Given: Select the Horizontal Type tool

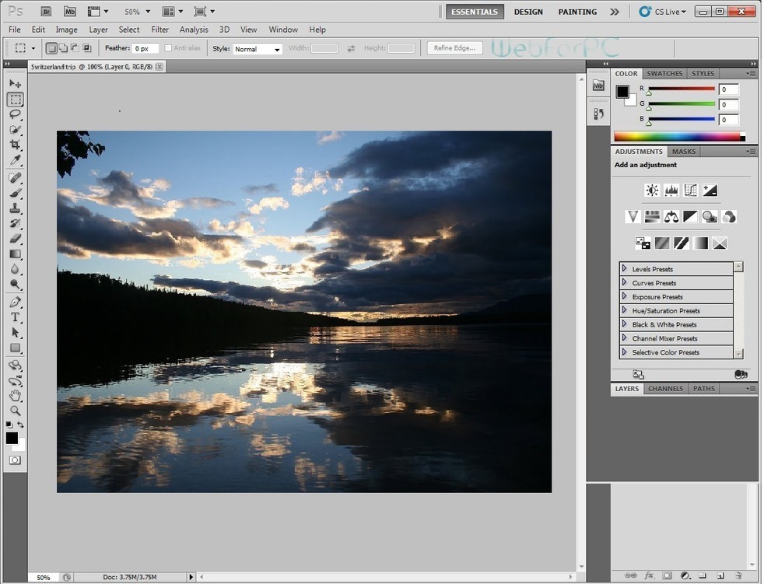Looking at the screenshot, I should point(15,317).
